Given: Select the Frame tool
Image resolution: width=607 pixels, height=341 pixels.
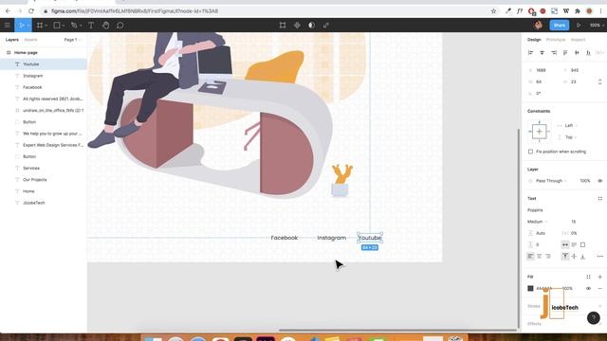Looking at the screenshot, I should pos(40,26).
